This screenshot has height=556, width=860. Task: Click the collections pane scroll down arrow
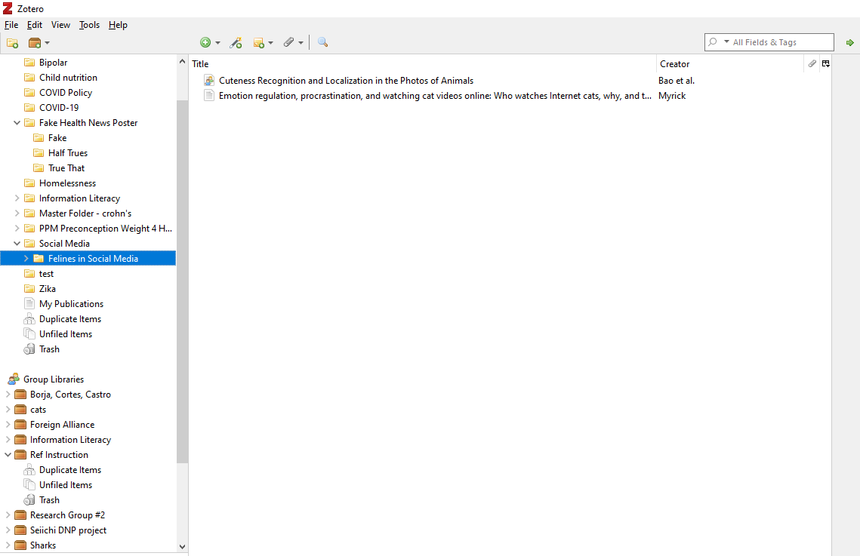[182, 546]
